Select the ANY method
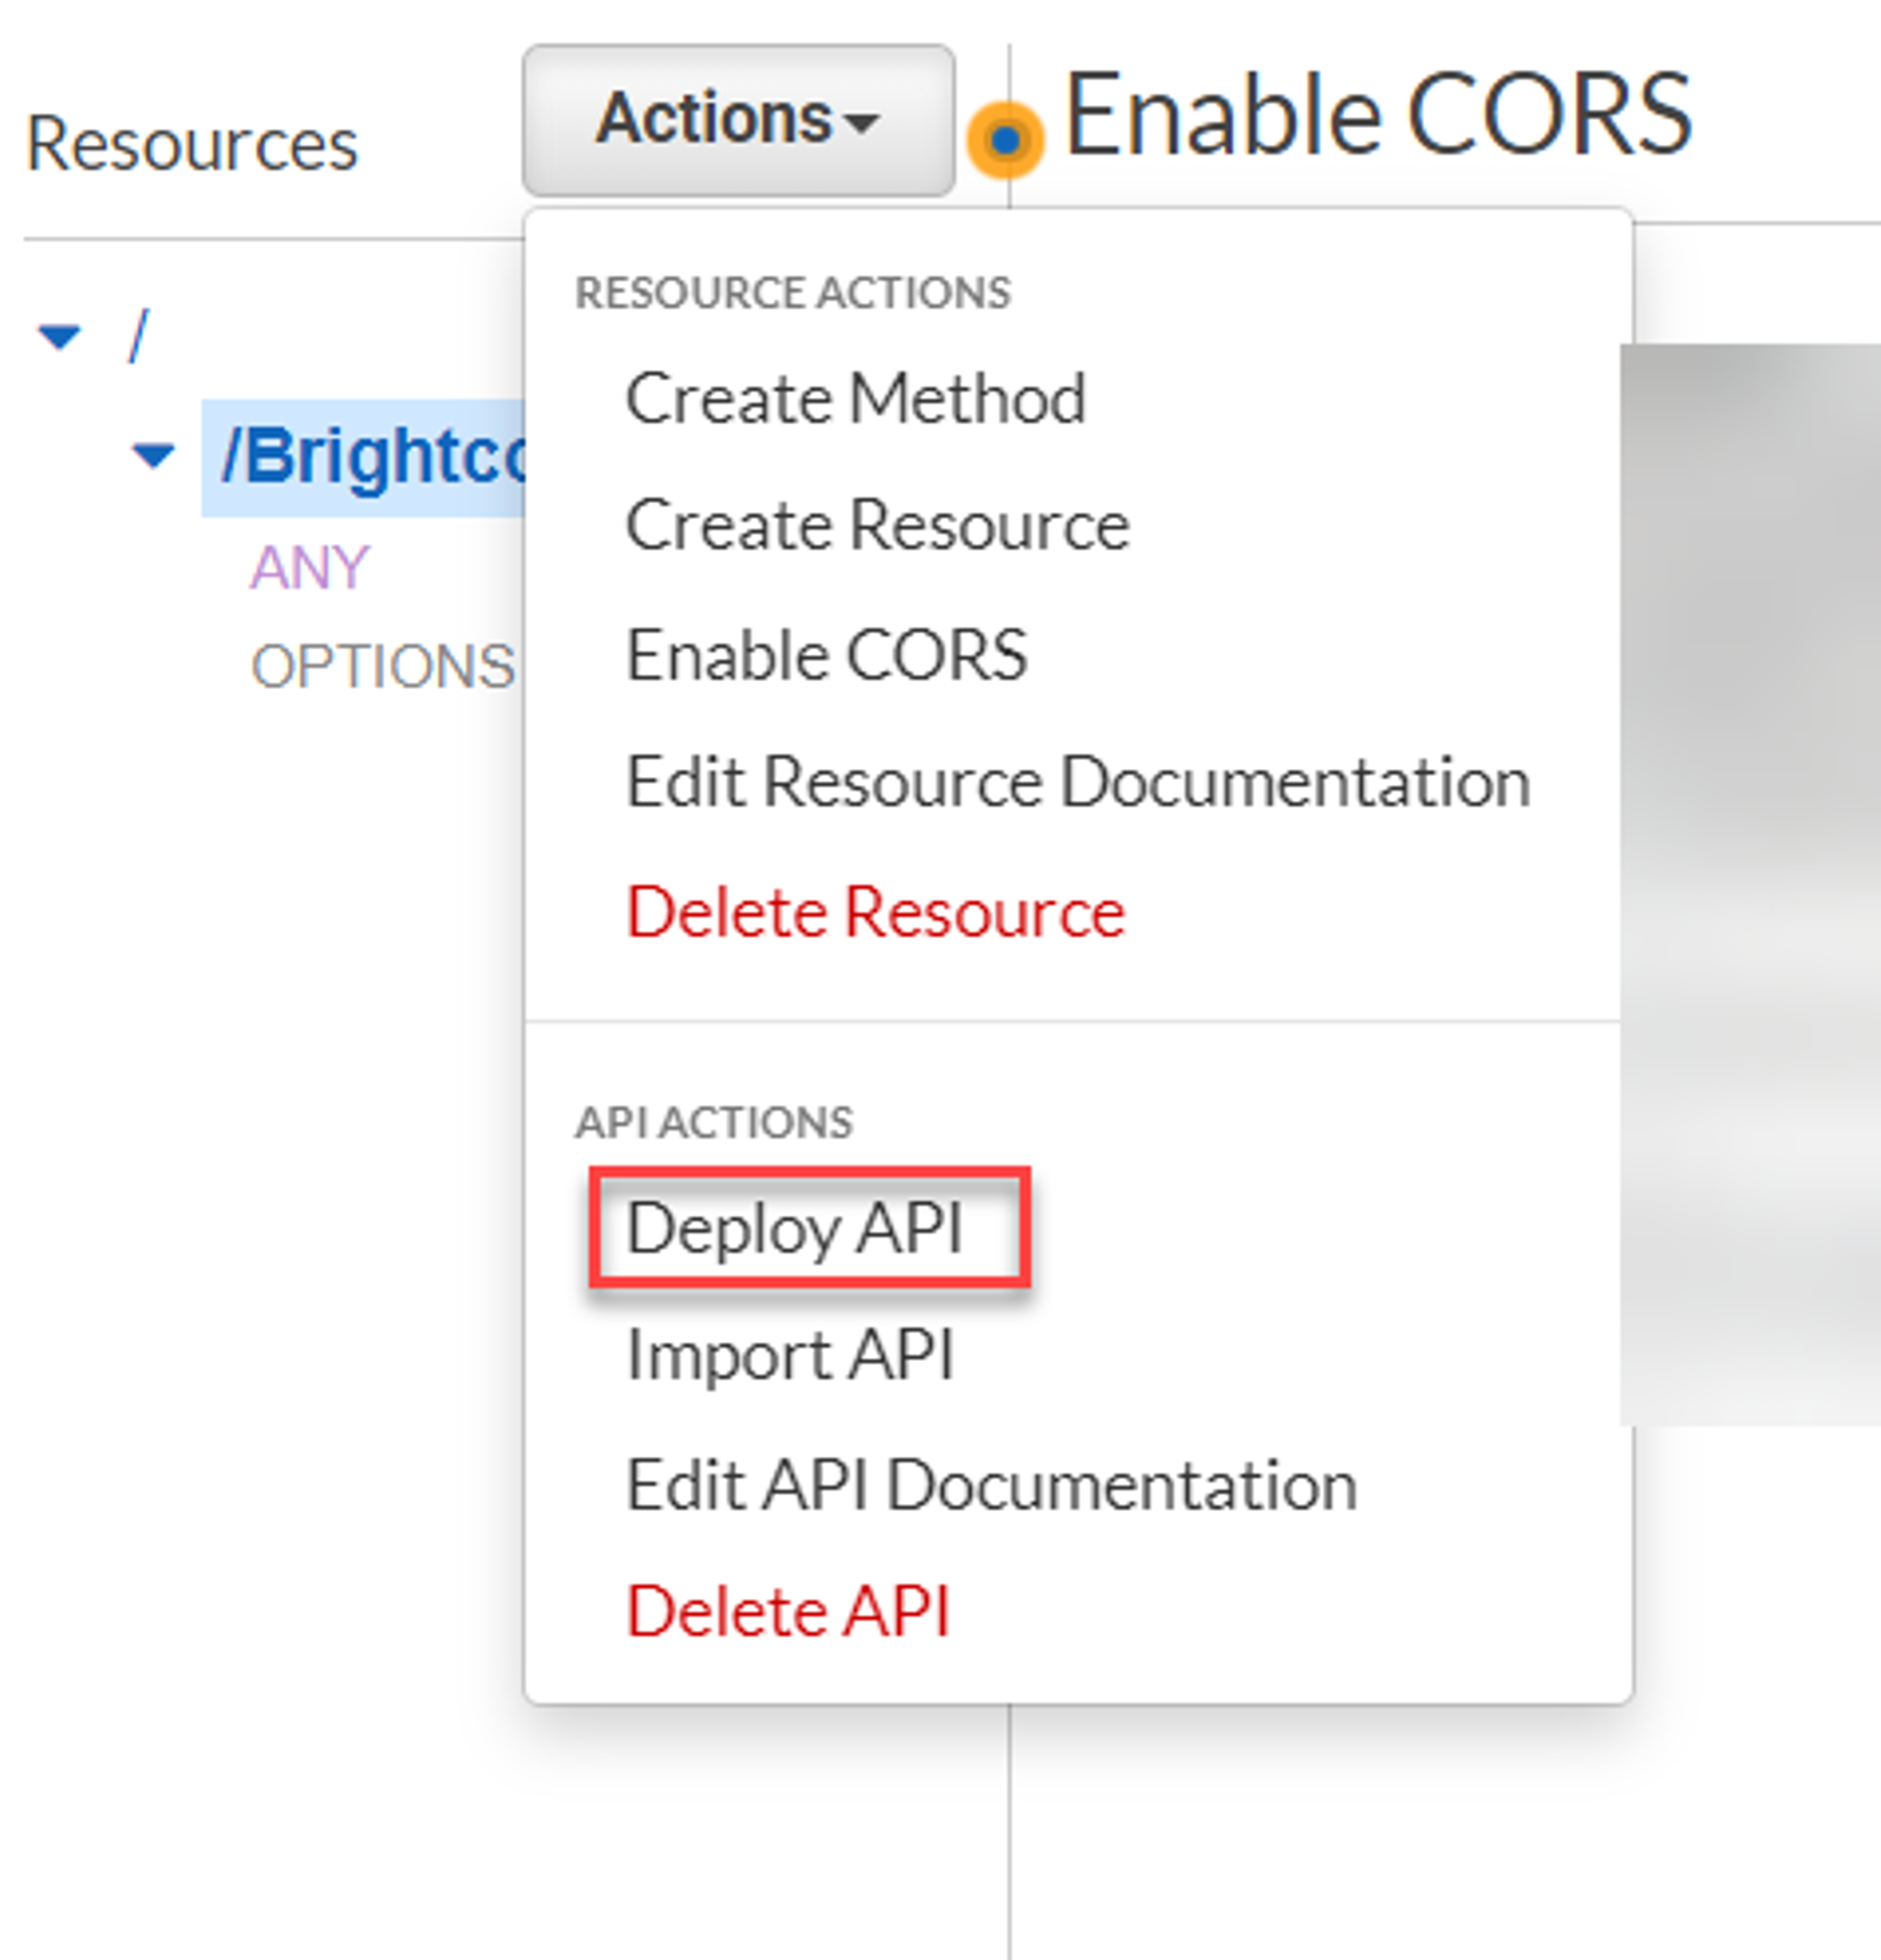Viewport: 1881px width, 1960px height. pyautogui.click(x=309, y=567)
